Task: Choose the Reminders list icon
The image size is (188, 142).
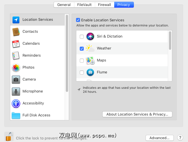Action: point(16,55)
